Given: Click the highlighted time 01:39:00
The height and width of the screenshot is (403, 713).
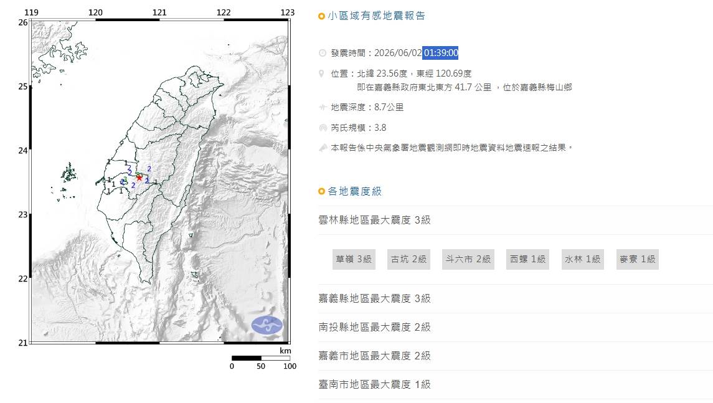Looking at the screenshot, I should pos(441,53).
